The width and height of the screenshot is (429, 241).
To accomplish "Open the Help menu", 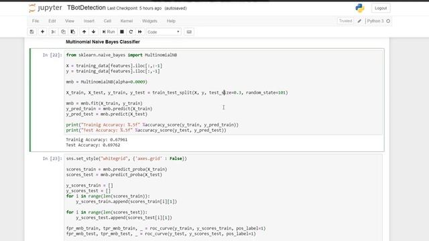I will (x=171, y=21).
